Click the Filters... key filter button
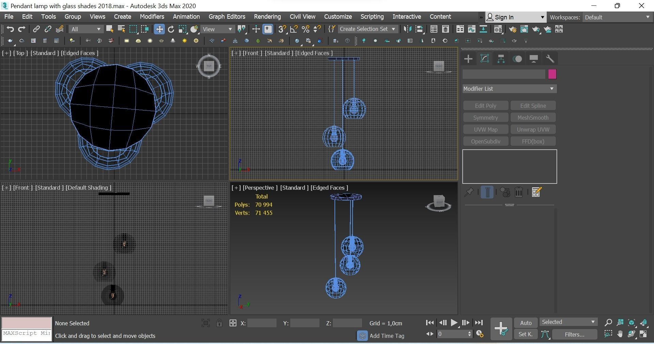This screenshot has width=654, height=344. pyautogui.click(x=575, y=334)
